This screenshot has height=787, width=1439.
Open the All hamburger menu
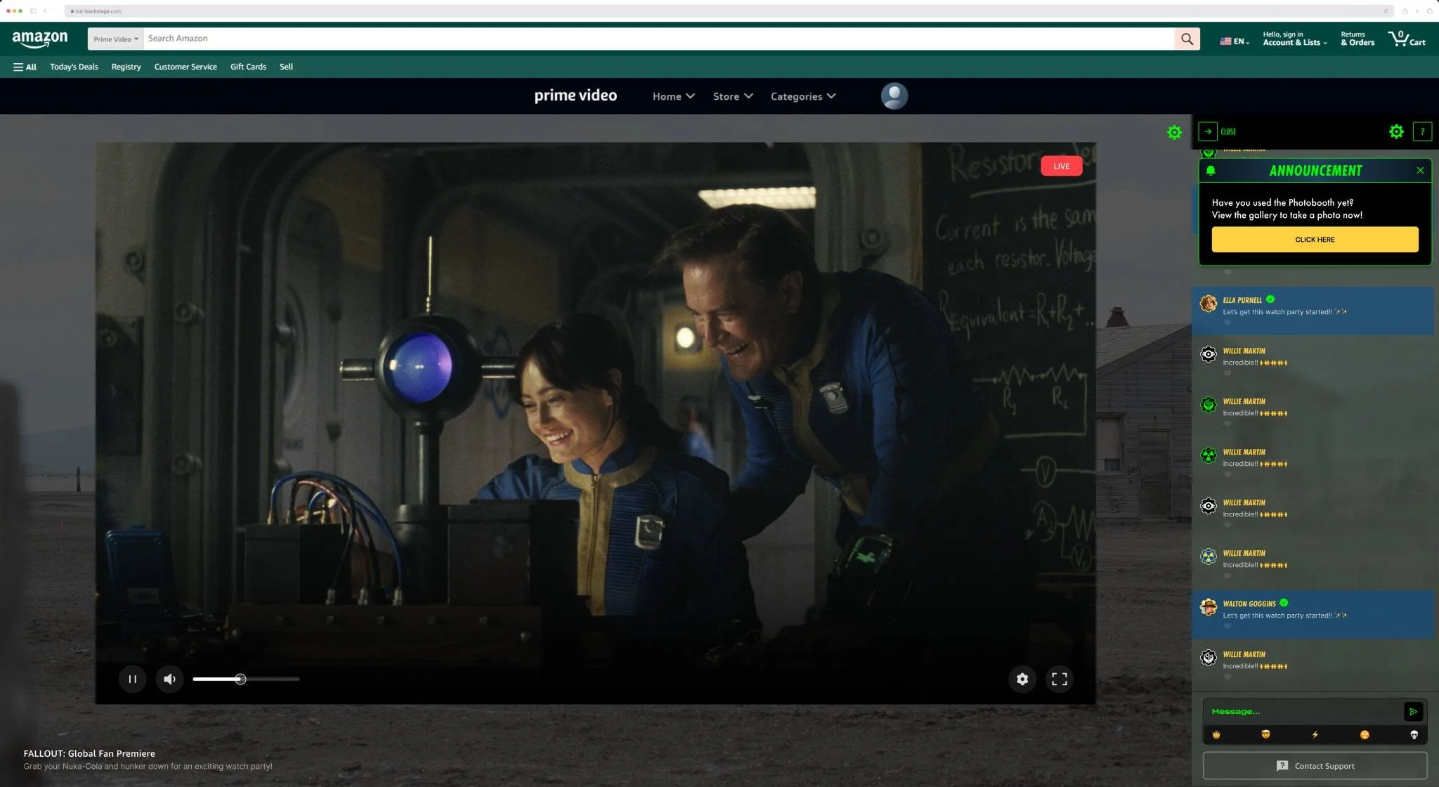(25, 67)
